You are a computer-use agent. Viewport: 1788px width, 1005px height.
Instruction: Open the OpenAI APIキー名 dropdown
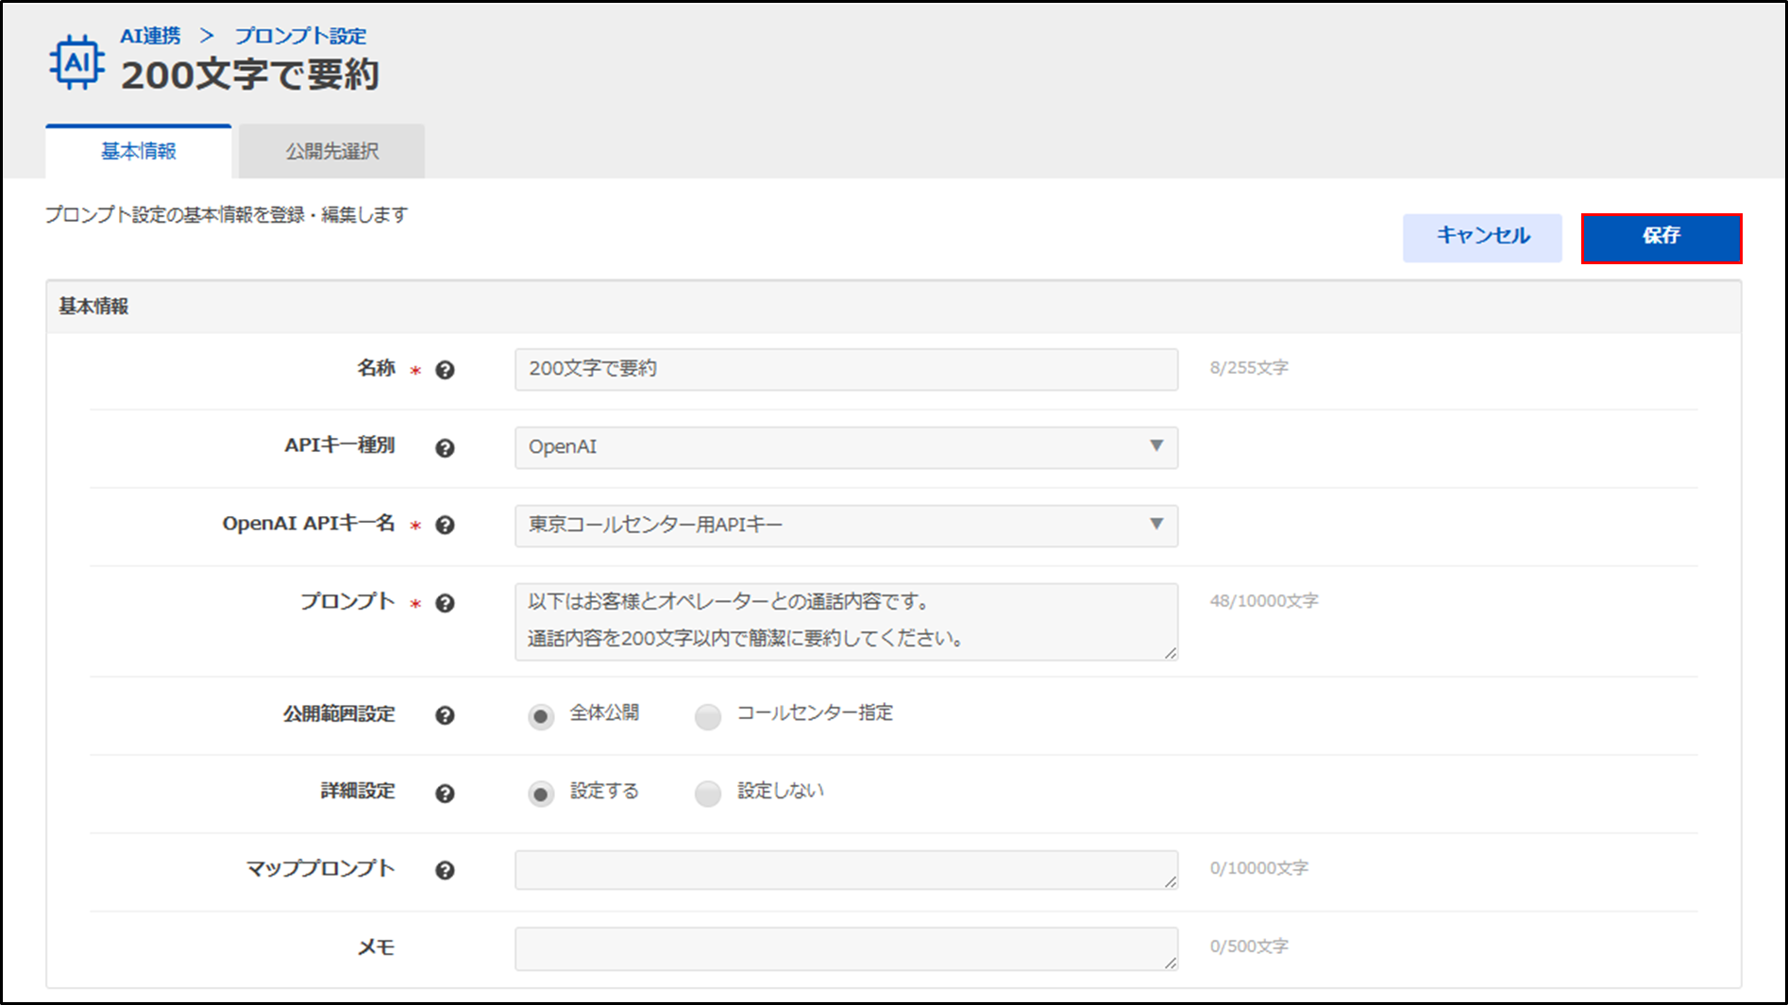coord(845,526)
